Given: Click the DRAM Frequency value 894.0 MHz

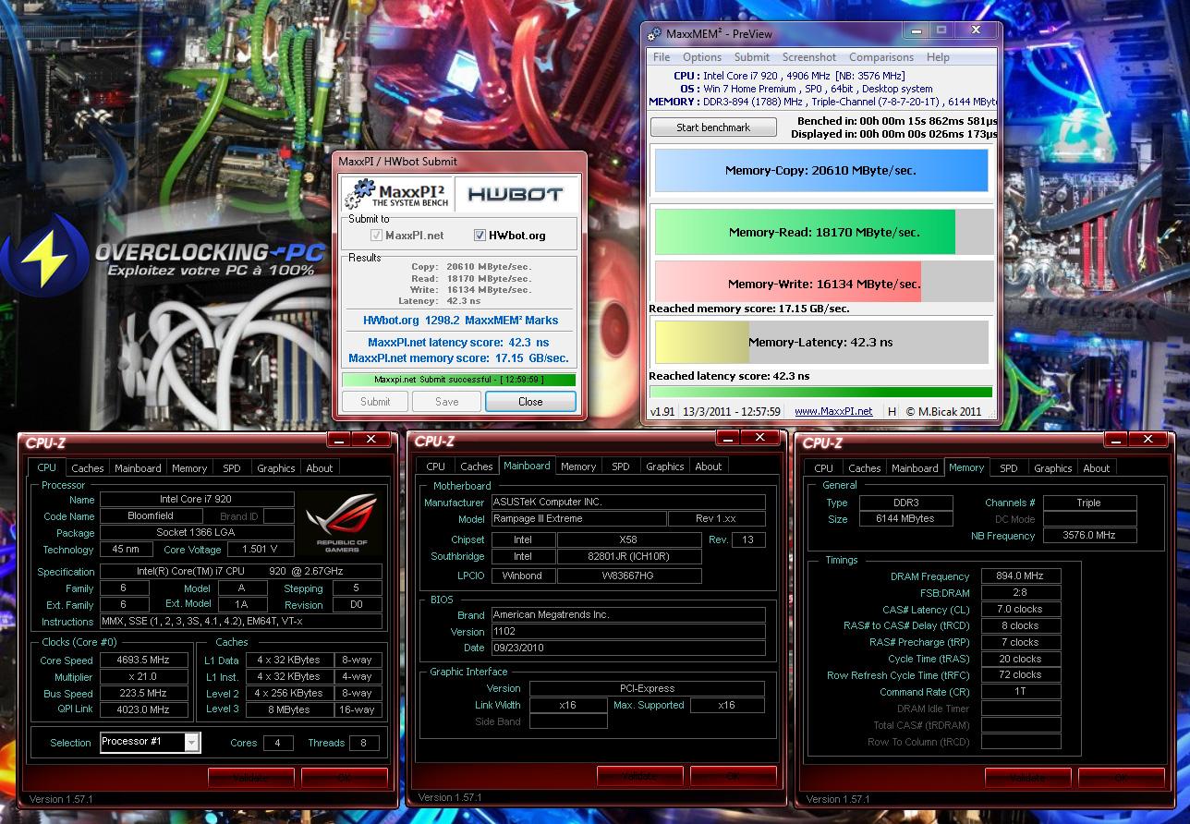Looking at the screenshot, I should point(1020,576).
